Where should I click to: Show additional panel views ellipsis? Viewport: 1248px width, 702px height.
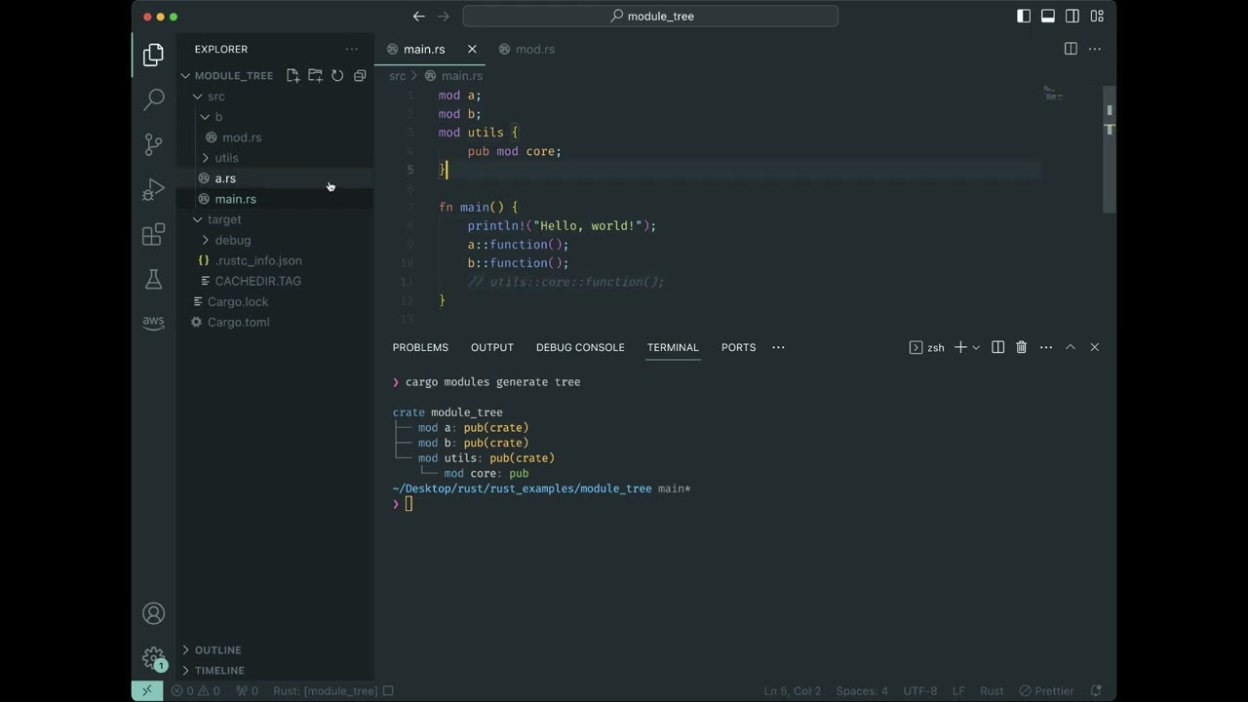tap(778, 347)
